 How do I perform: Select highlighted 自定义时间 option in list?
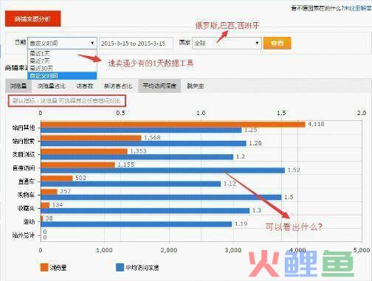(63, 75)
